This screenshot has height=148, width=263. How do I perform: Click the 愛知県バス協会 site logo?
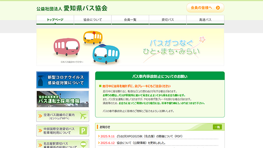click(72, 8)
